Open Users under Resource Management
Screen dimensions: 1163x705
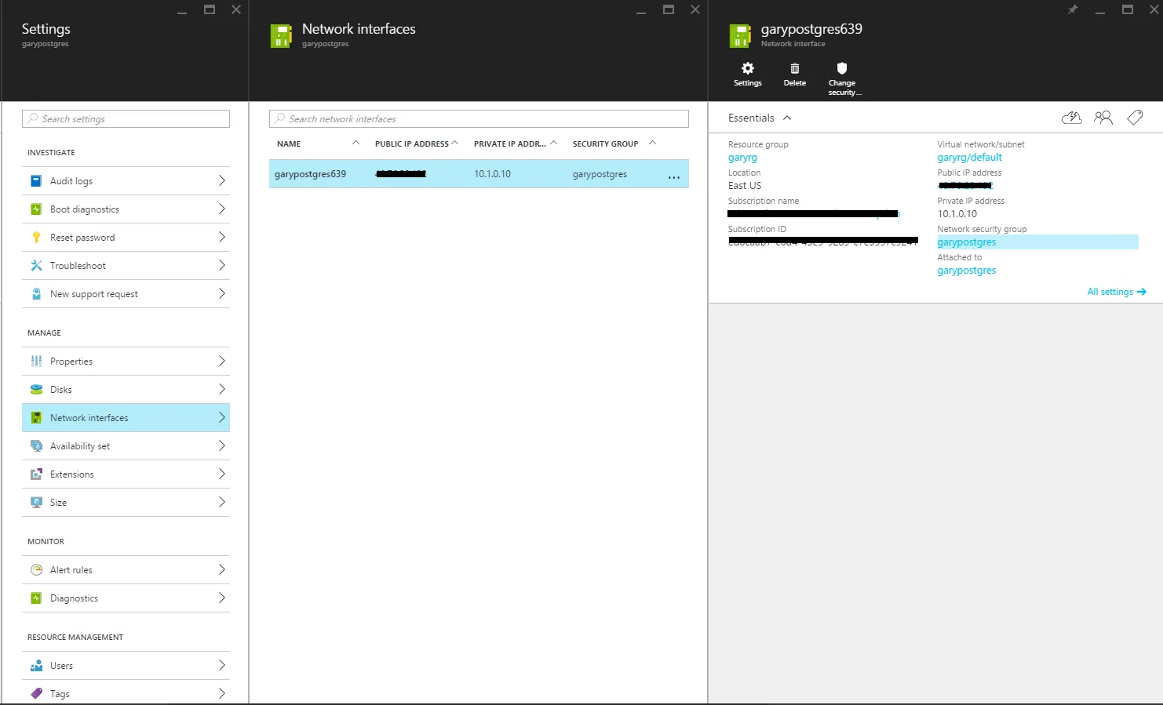pos(126,666)
